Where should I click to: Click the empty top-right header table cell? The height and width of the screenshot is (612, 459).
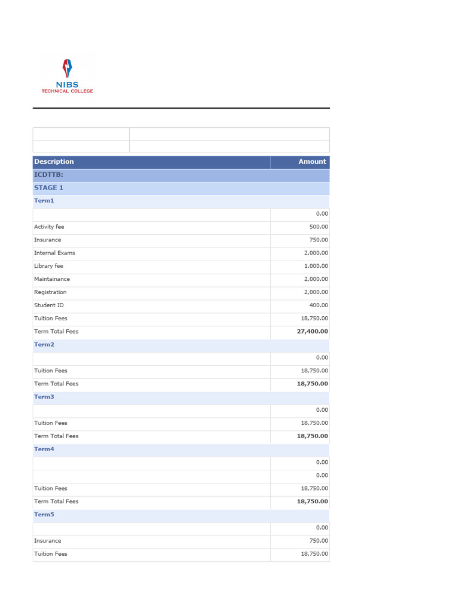tap(229, 134)
